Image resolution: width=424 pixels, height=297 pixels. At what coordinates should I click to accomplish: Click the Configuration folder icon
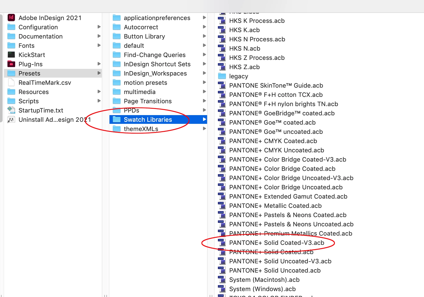(x=11, y=27)
